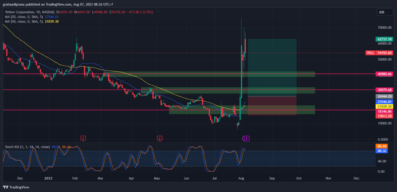Click the 18346.86 horizontal line label
Screen dimensions: 397x192
(x=385, y=111)
